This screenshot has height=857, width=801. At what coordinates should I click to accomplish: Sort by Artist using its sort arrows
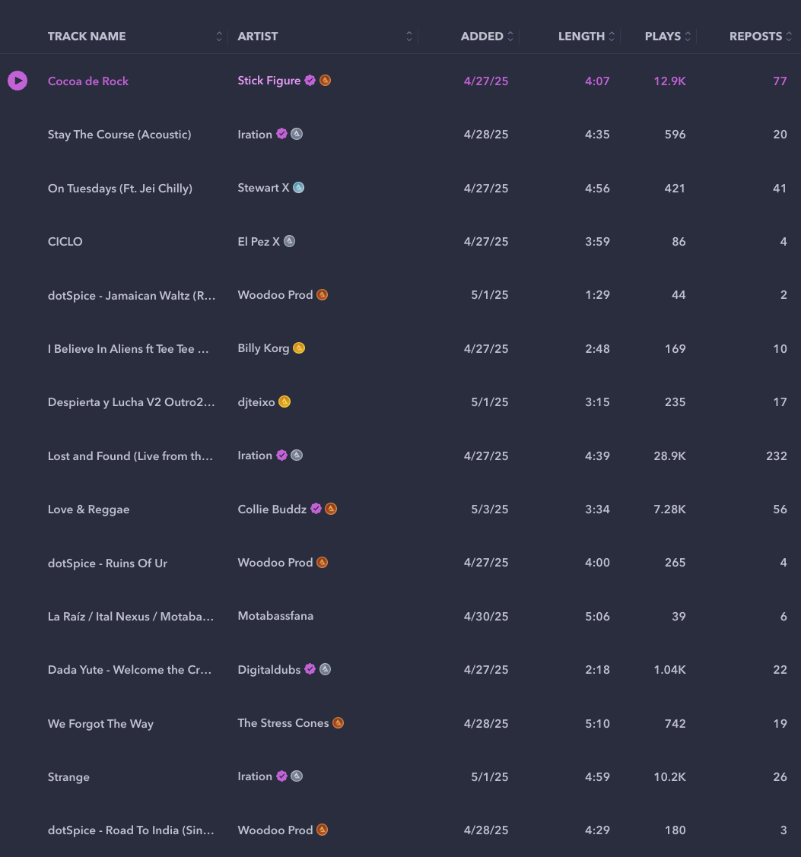coord(409,37)
